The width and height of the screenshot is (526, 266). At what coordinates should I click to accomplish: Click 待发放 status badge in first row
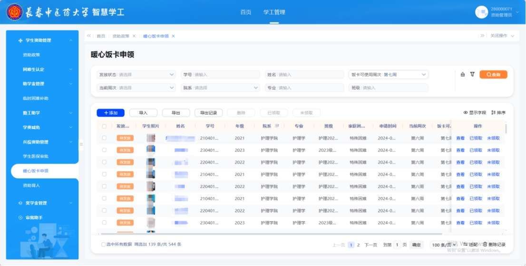point(125,138)
